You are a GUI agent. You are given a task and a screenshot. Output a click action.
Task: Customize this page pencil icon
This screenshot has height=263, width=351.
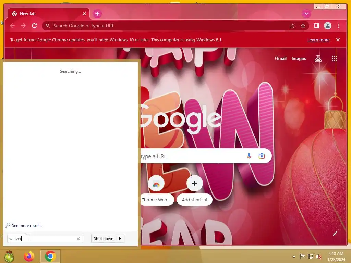click(335, 234)
